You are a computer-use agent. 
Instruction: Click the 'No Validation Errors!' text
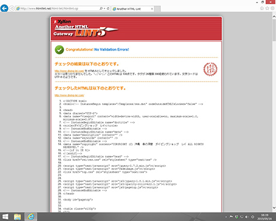pos(112,49)
